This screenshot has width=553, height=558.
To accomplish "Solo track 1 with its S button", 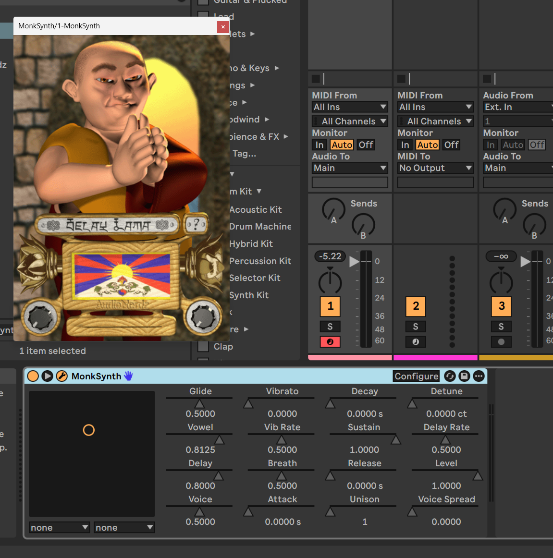I will click(x=330, y=326).
